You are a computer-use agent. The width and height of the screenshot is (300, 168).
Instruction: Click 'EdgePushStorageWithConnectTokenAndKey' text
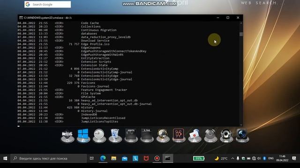(x=113, y=51)
